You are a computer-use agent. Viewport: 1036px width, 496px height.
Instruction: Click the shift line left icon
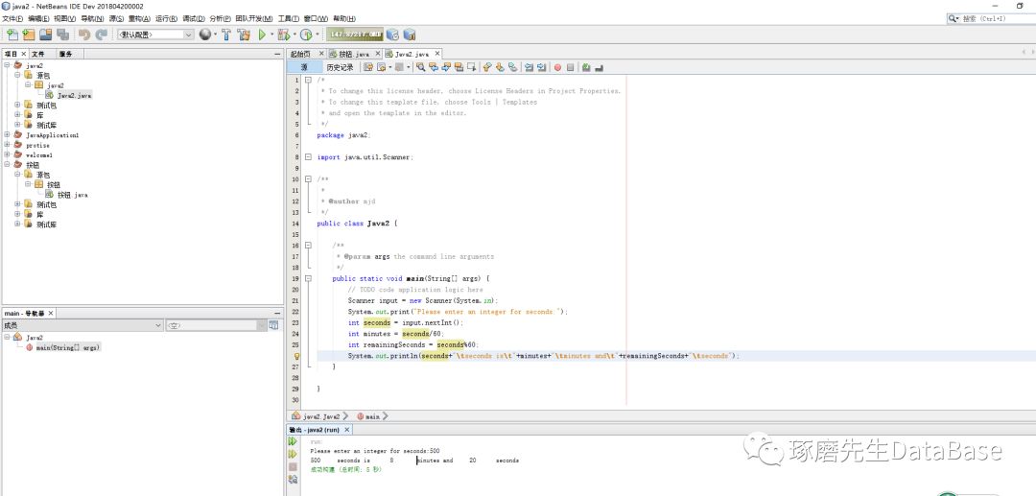(x=530, y=67)
